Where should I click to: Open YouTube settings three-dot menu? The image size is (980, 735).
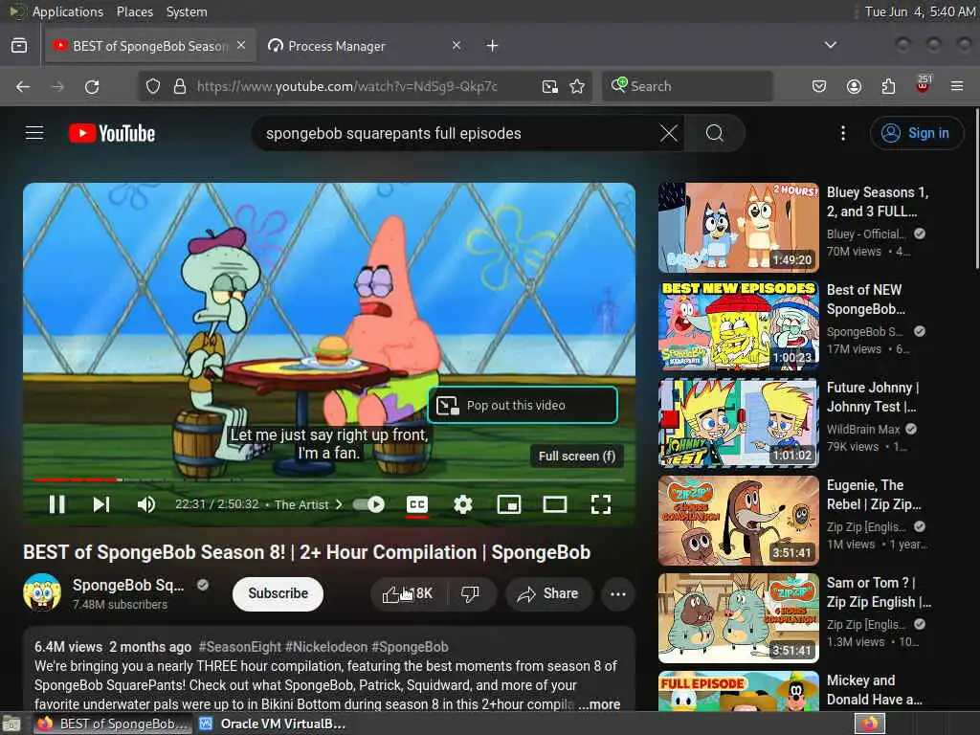pos(843,133)
